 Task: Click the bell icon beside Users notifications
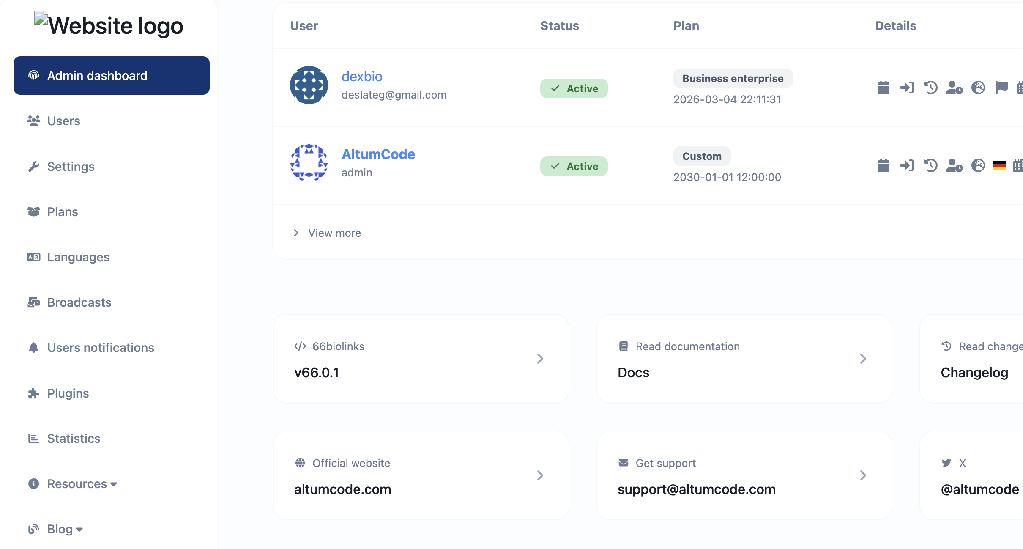(34, 348)
